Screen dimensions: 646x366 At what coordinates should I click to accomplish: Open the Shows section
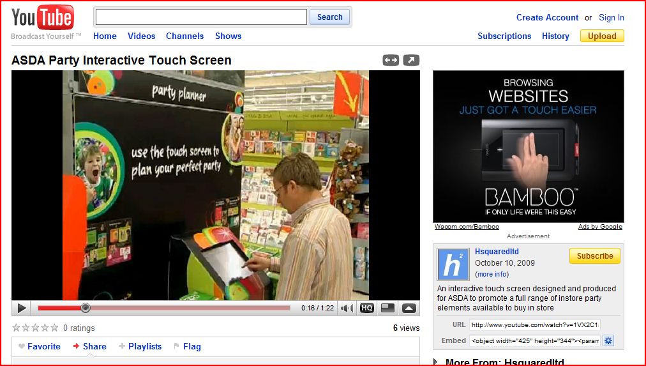[229, 36]
